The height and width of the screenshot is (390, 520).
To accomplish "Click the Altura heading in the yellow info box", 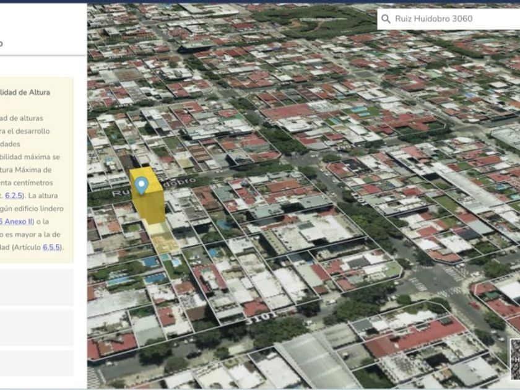I will coord(25,92).
